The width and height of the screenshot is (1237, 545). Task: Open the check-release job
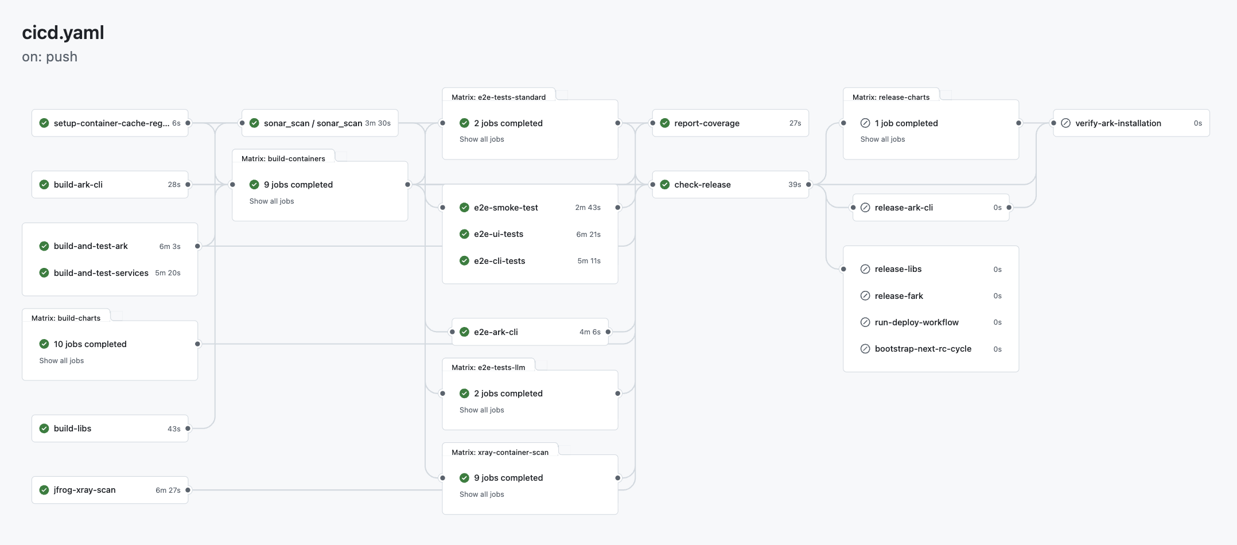730,185
